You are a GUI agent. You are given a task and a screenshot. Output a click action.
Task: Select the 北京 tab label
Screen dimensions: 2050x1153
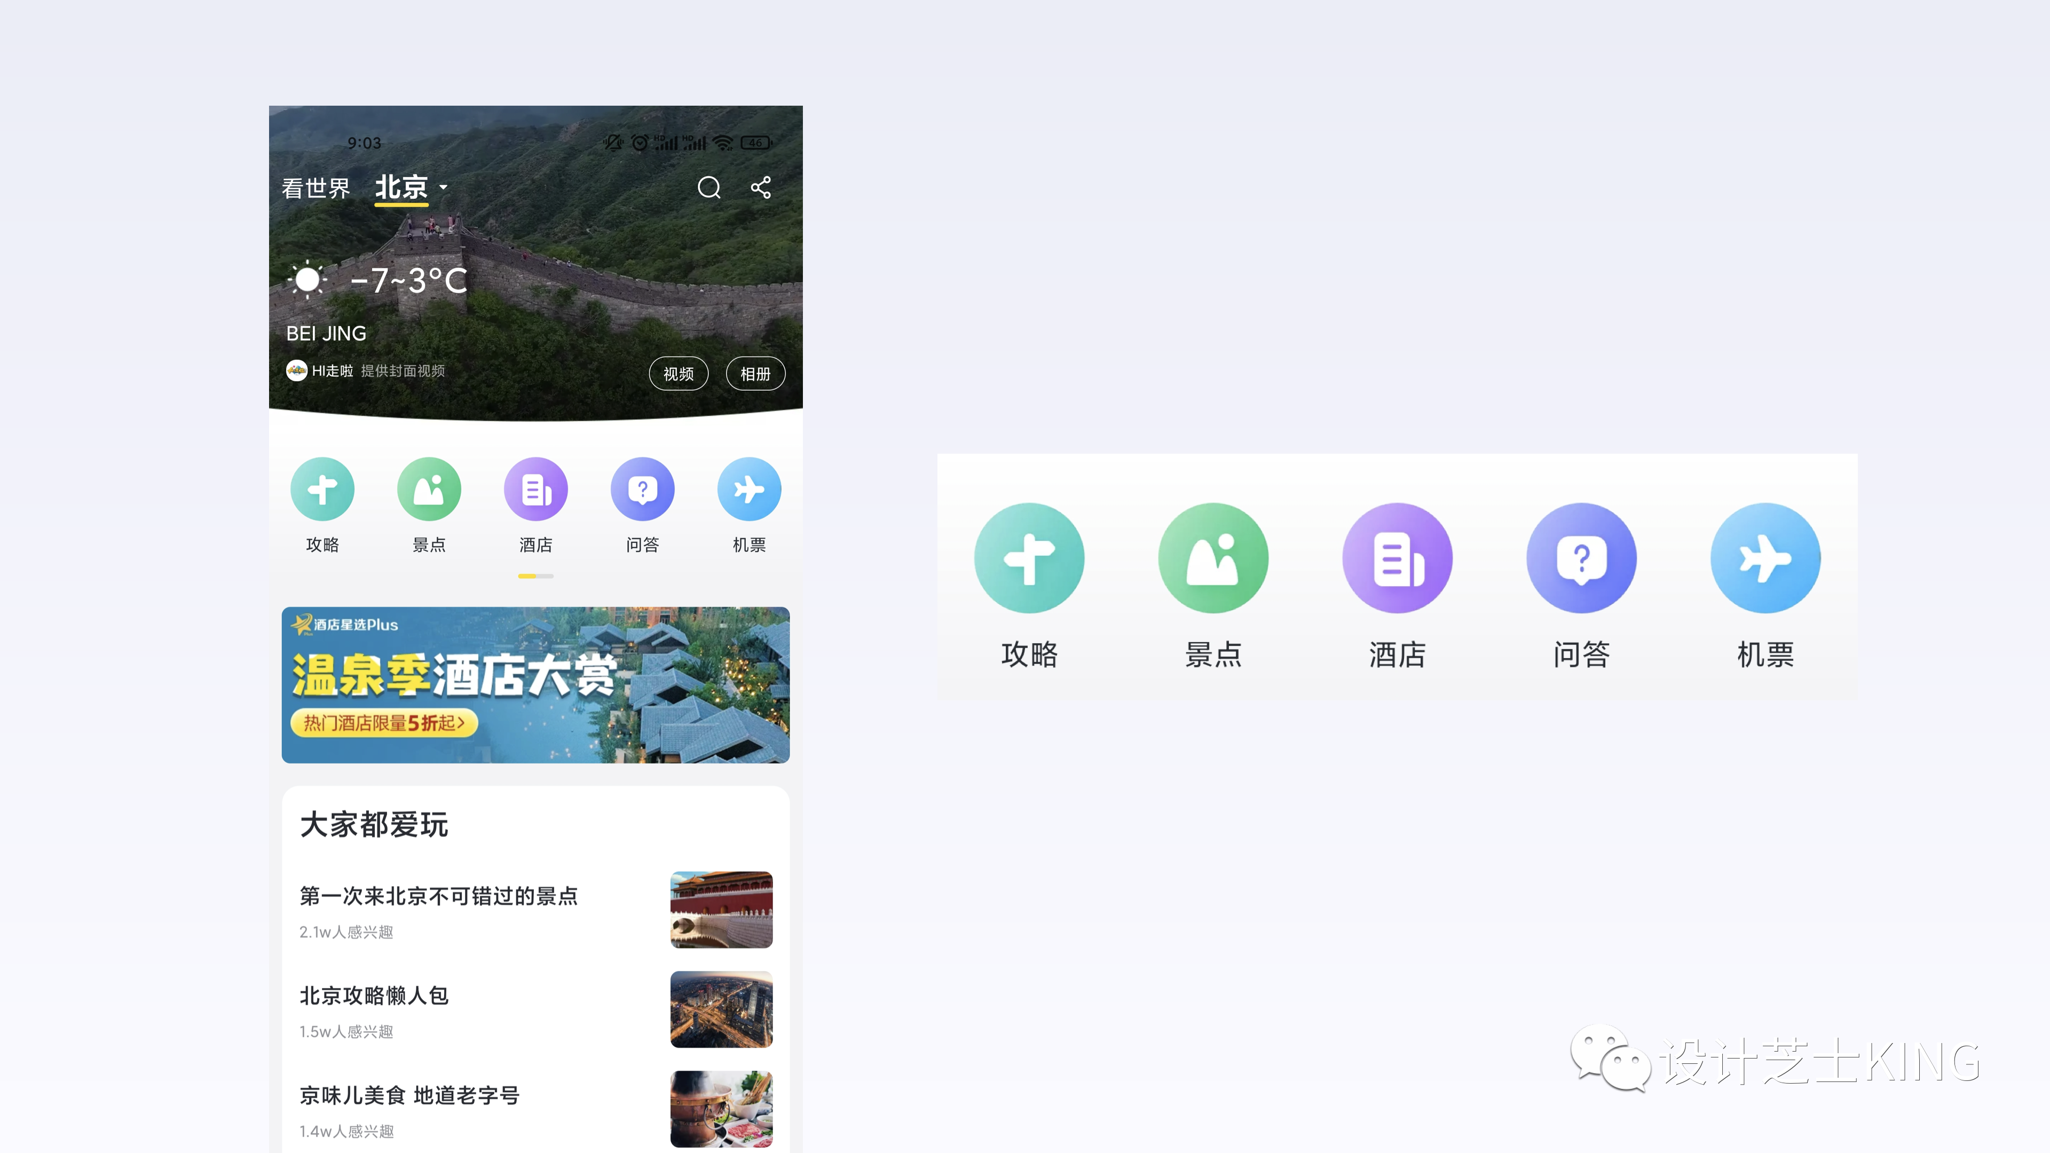[x=401, y=188]
